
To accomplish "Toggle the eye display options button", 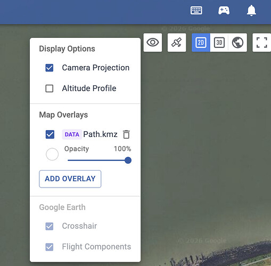I will pyautogui.click(x=153, y=43).
